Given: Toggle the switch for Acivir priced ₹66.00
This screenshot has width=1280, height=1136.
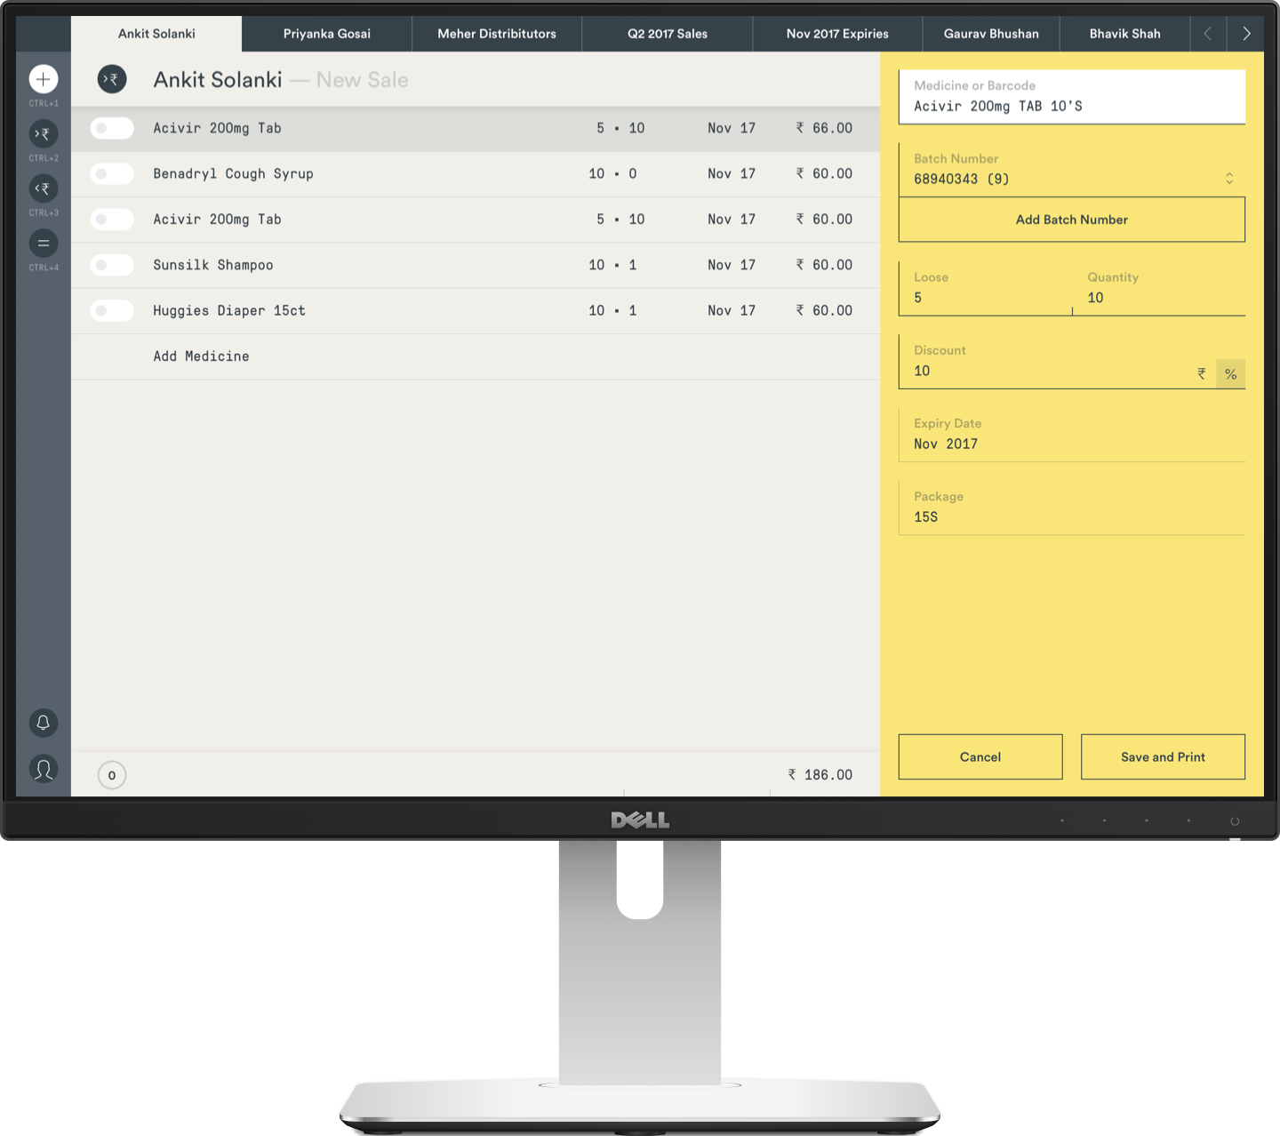Looking at the screenshot, I should [112, 128].
